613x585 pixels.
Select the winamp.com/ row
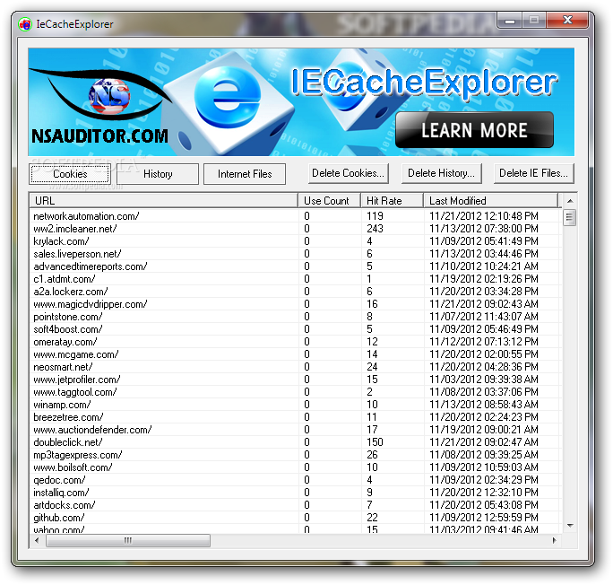coord(296,405)
